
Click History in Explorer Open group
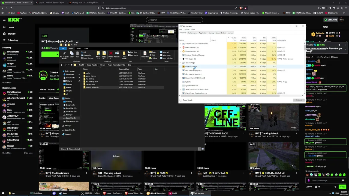[154, 58]
